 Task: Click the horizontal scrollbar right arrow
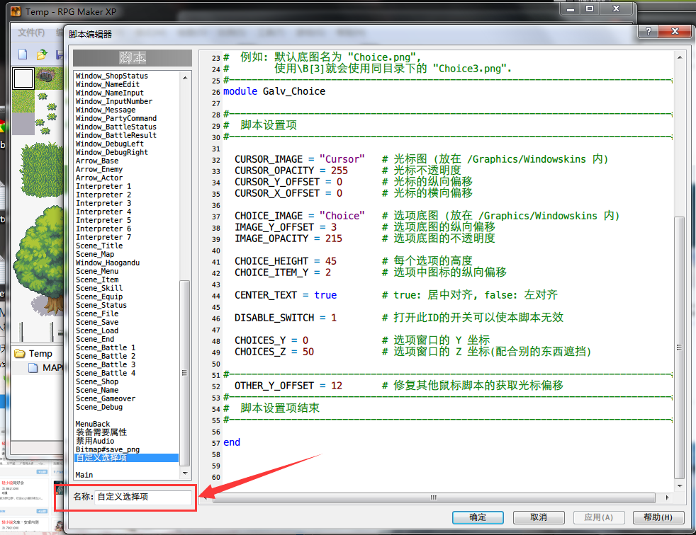667,497
